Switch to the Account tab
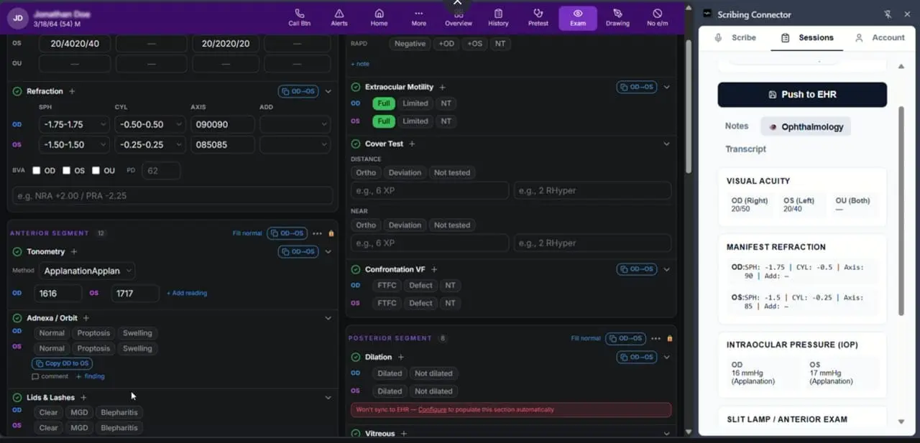This screenshot has width=920, height=443. click(x=880, y=37)
